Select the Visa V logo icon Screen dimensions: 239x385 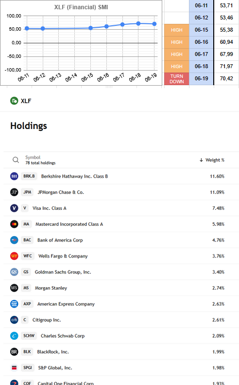click(14, 208)
